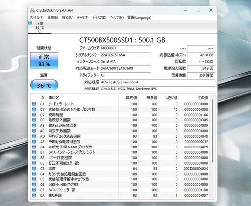This screenshot has width=251, height=206.
Task: Close the CrystalDiskInfo window
Action: [x=211, y=10]
